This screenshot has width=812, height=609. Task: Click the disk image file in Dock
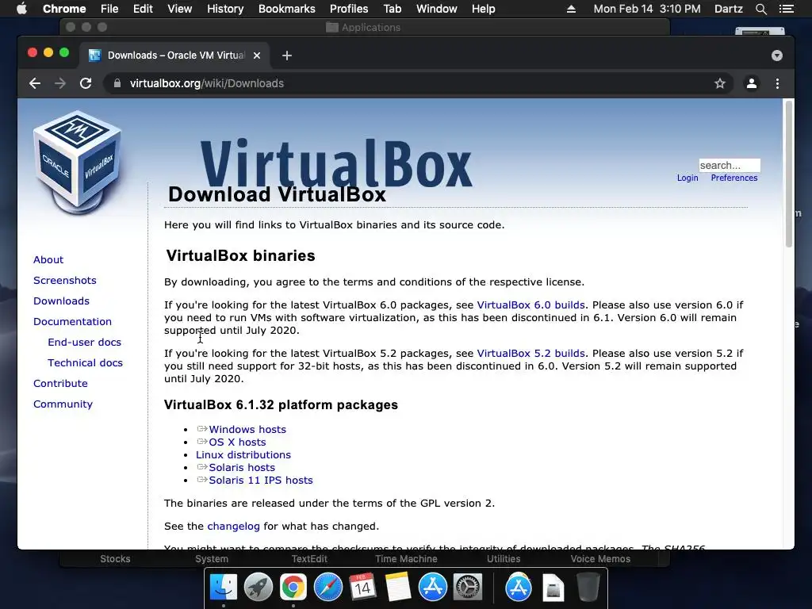(553, 588)
